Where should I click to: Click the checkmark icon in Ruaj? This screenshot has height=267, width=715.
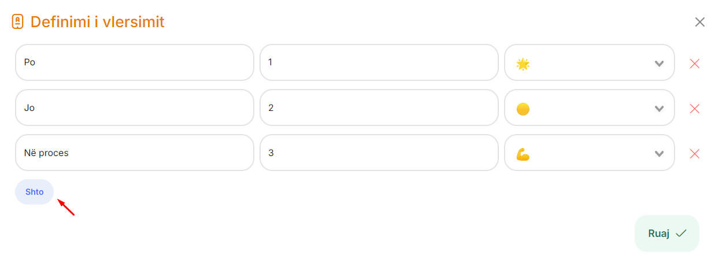[681, 233]
